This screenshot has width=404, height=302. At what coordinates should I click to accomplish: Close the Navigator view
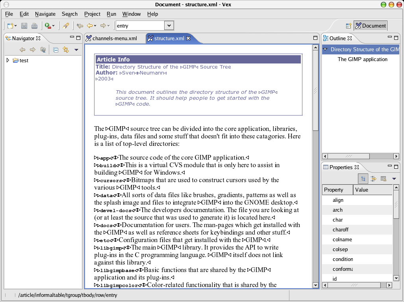(38, 38)
